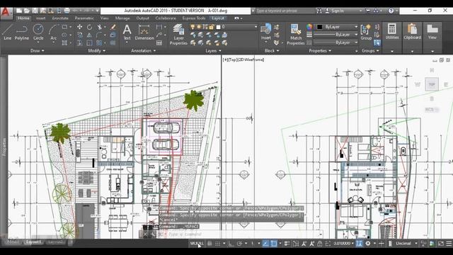
Task: Click the Match Properties icon
Action: (x=296, y=35)
